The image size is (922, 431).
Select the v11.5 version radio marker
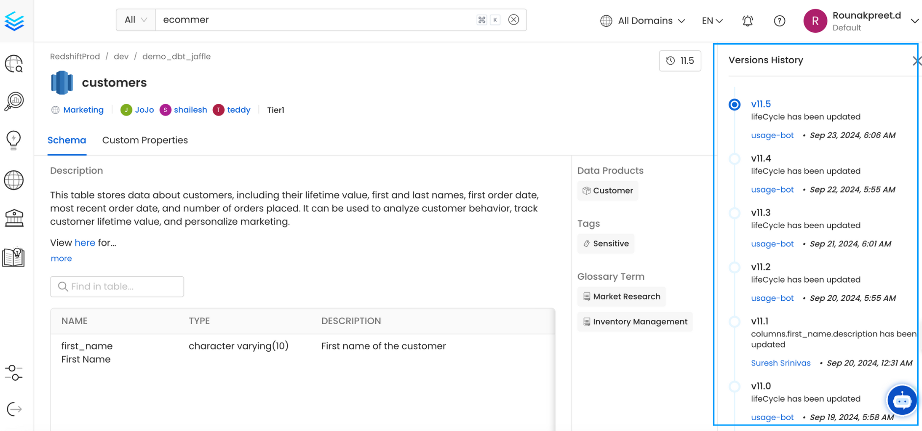tap(734, 104)
